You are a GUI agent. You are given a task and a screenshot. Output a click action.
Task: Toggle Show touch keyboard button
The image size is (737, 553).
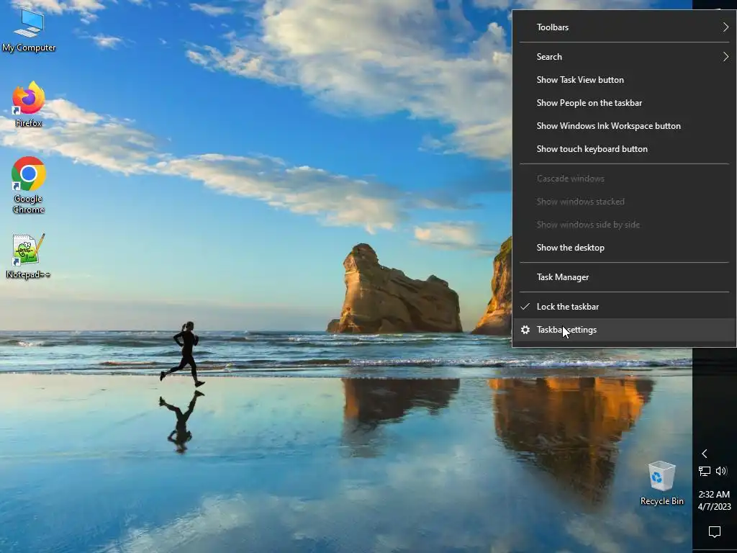(x=624, y=149)
